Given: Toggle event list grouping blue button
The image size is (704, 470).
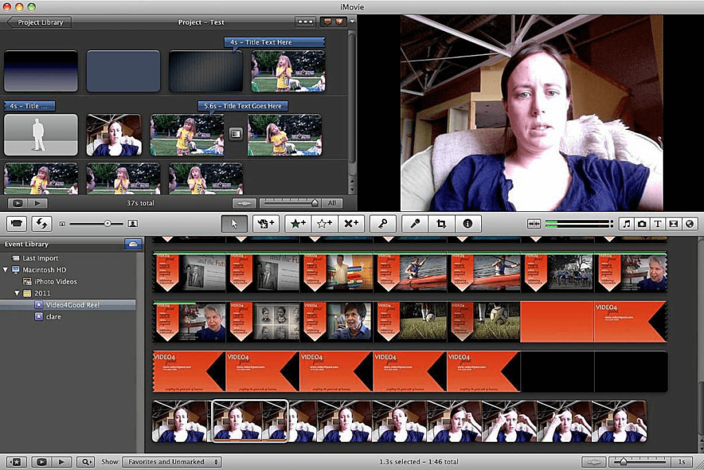Looking at the screenshot, I should click(x=133, y=244).
